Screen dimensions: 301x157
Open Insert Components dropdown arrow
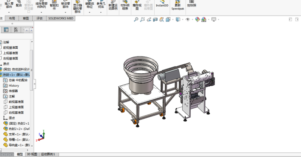tap(9, 13)
